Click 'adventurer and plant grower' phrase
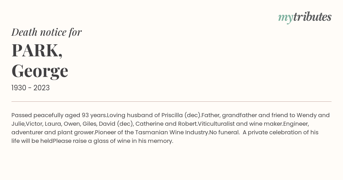343x180 pixels. 52,133
